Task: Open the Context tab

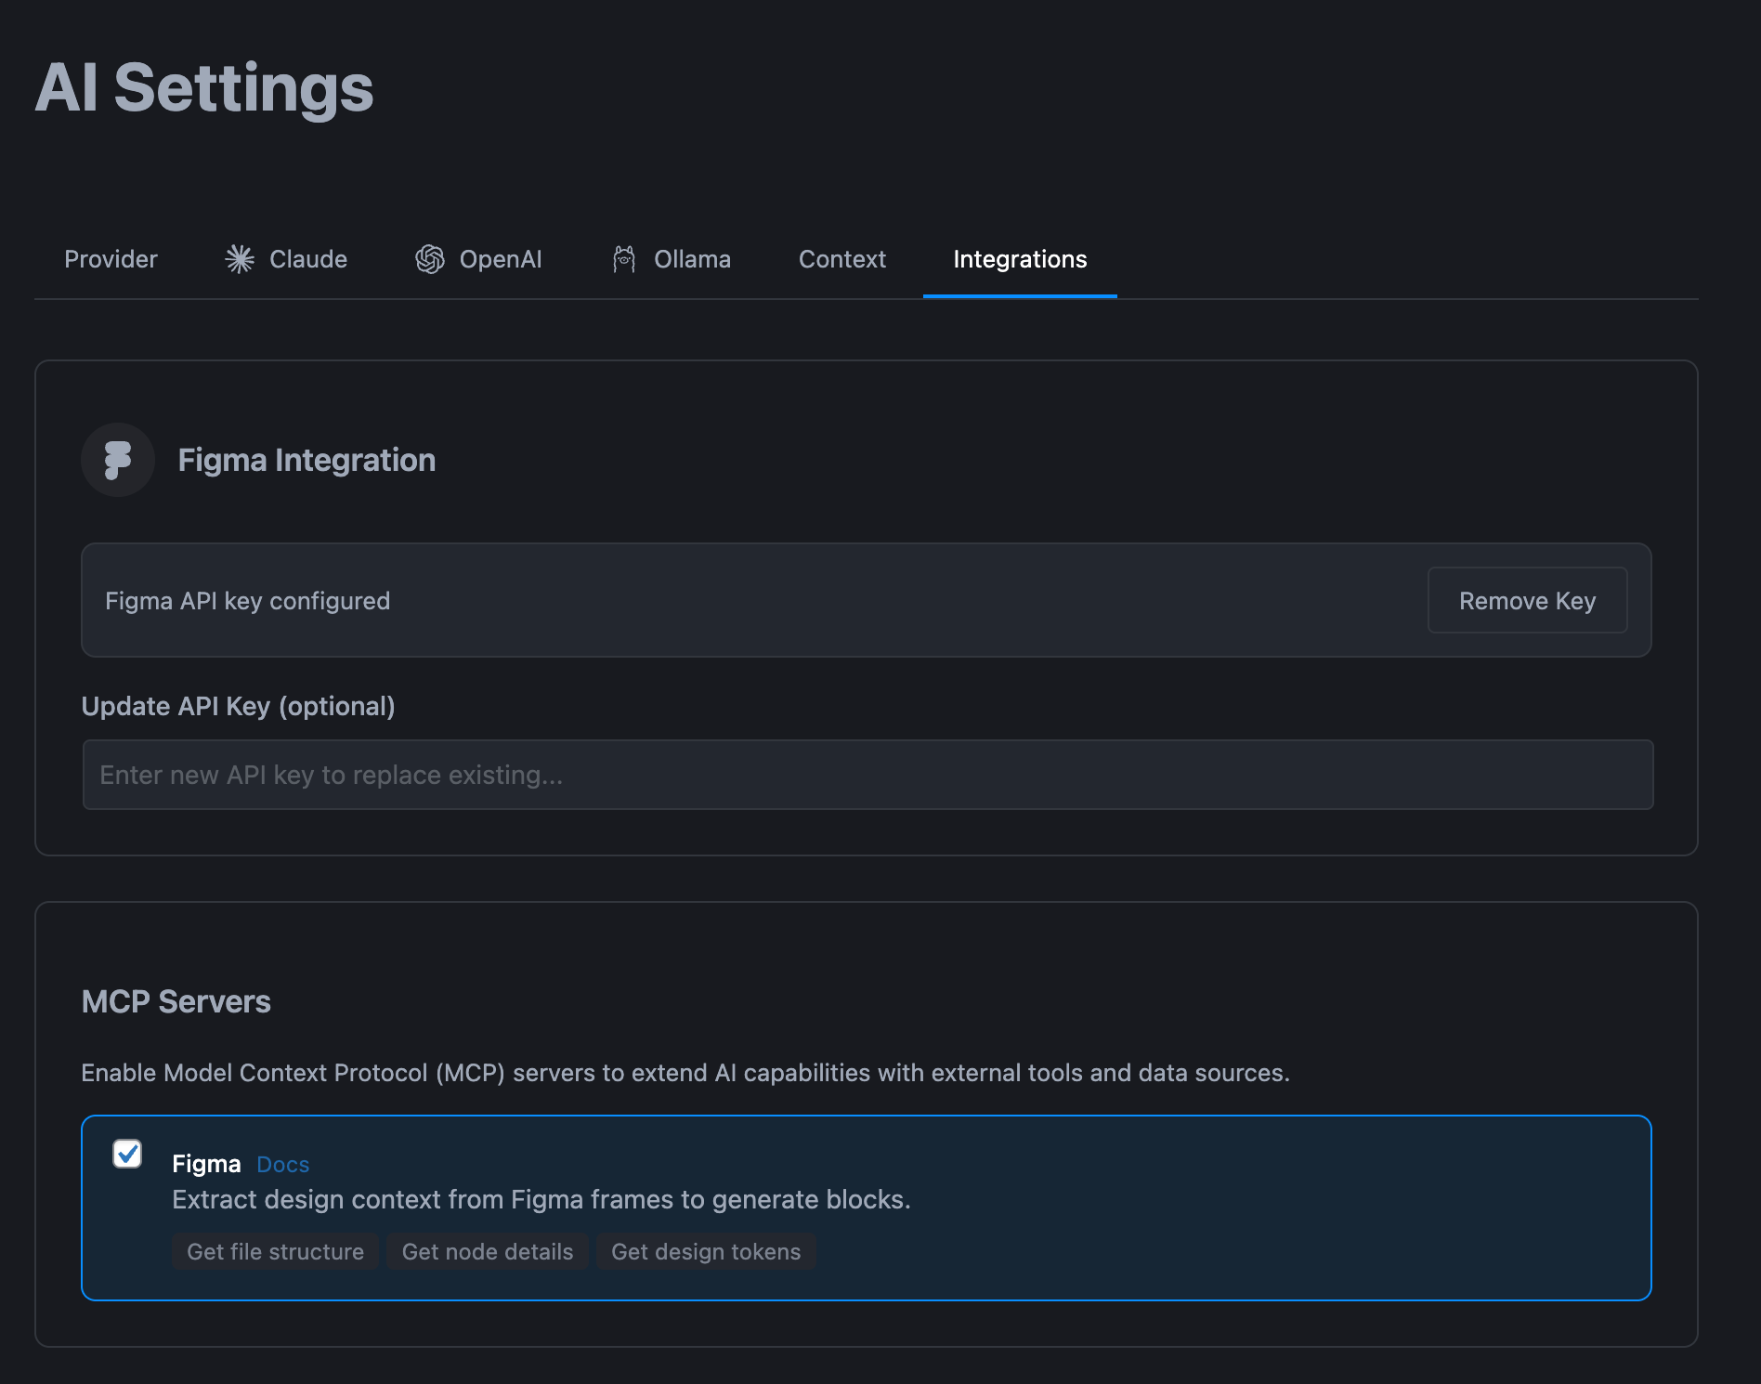Action: pos(841,259)
